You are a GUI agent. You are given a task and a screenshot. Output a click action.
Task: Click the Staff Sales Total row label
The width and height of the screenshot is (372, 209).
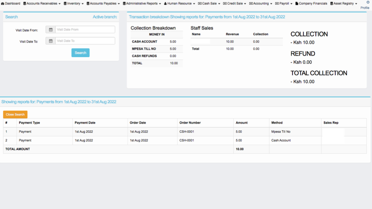point(195,49)
